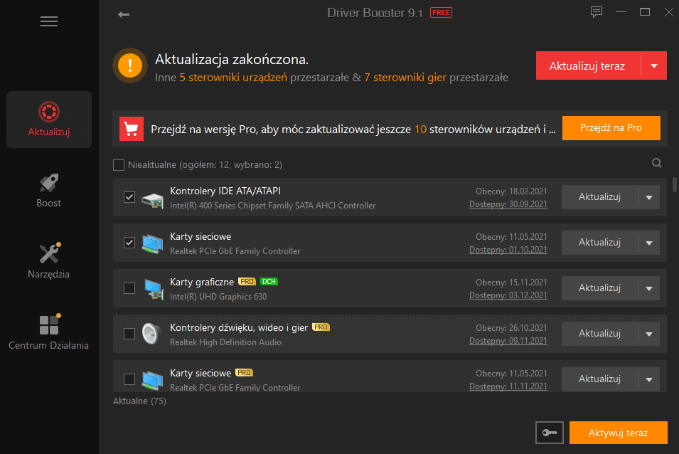Update the Kontrolery dźwięku, wideo i gier driver
679x454 pixels.
point(600,334)
